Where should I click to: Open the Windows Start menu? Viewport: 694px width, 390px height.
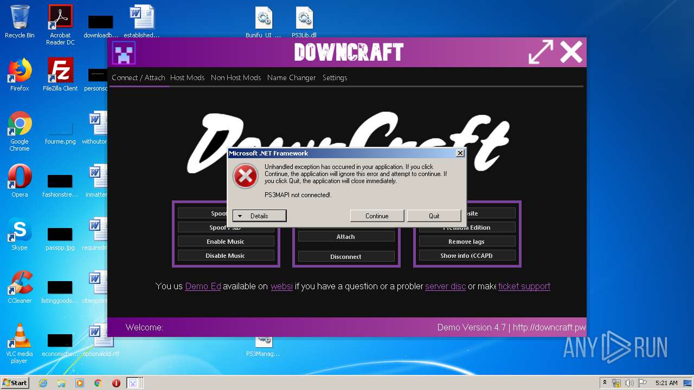tap(15, 383)
